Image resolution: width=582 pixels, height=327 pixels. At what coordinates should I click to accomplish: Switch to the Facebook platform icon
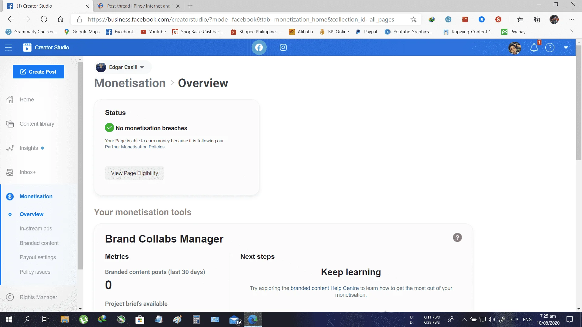point(259,48)
